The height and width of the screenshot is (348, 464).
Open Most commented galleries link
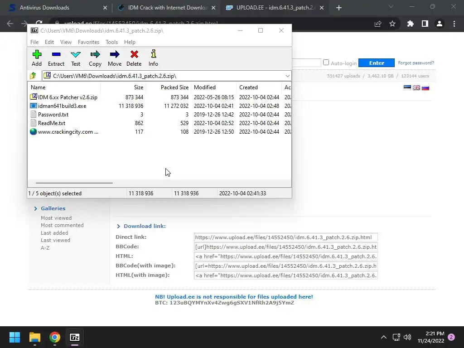pyautogui.click(x=62, y=225)
